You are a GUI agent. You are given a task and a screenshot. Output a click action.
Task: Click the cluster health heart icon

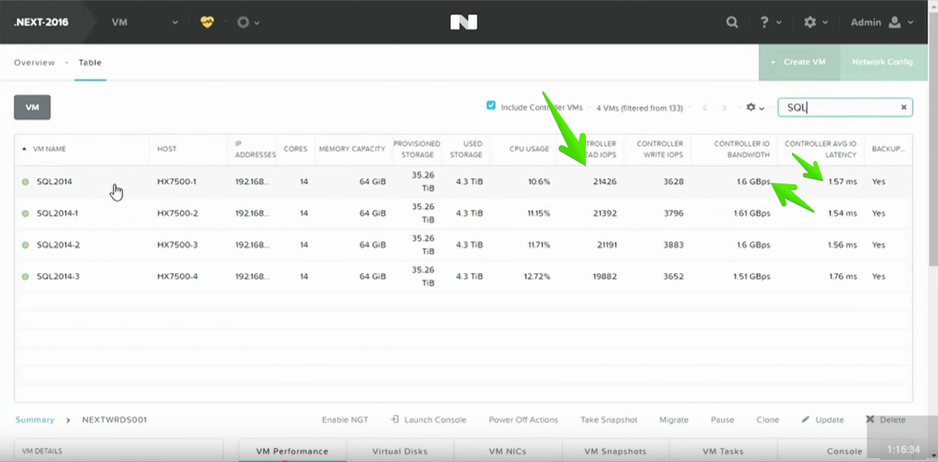point(208,22)
